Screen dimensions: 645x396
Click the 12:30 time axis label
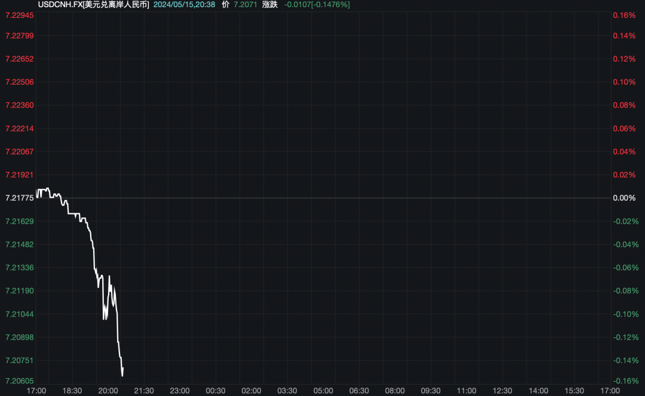[x=502, y=391]
